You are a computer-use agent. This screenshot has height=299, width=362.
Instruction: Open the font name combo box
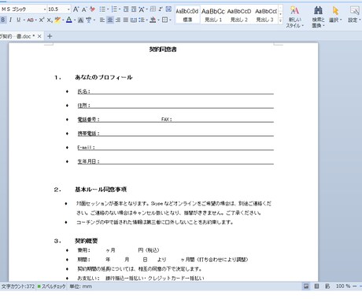24,9
